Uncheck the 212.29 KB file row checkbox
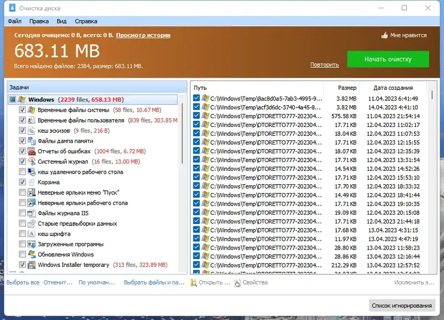 [x=196, y=265]
